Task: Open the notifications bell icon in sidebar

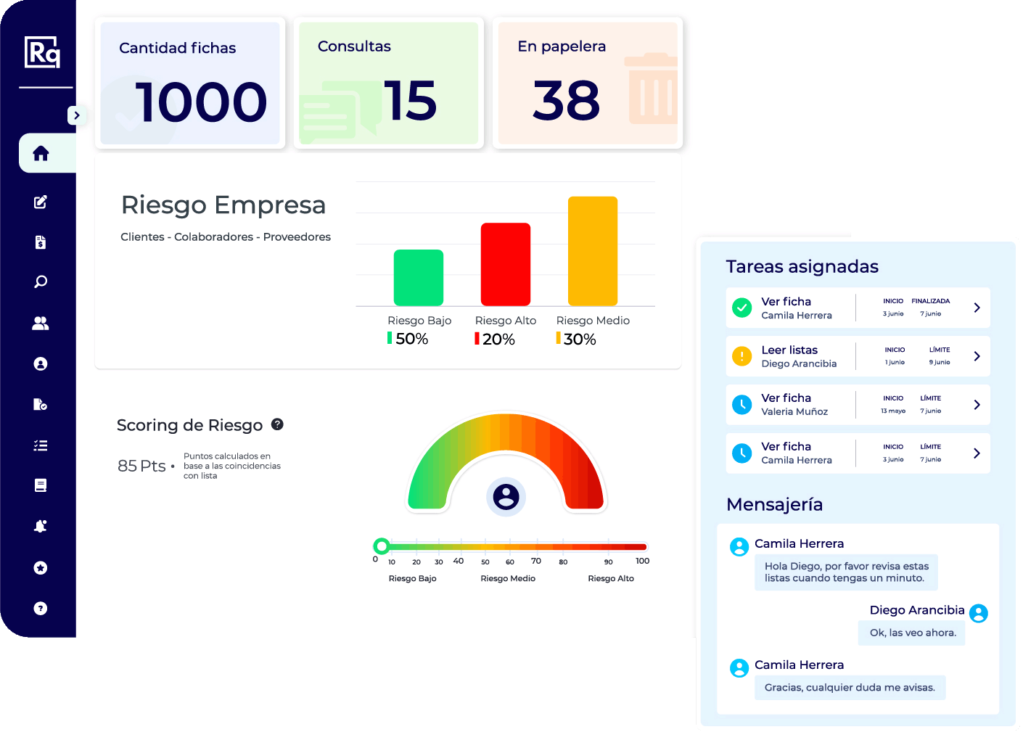Action: [x=40, y=526]
